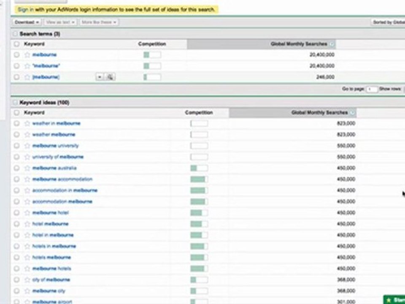Sort search terms by Competition column
The image size is (405, 304).
tap(152, 44)
